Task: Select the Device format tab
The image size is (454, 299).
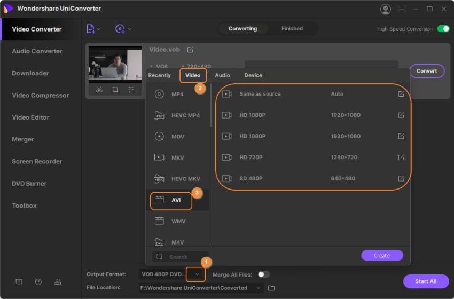Action: [253, 75]
